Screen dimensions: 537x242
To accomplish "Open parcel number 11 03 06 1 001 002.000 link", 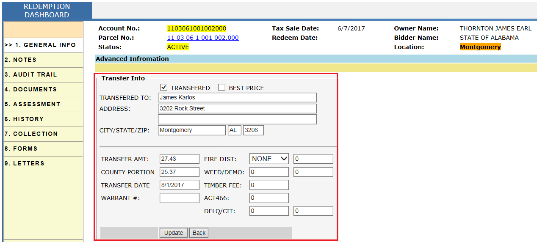I will (x=203, y=38).
